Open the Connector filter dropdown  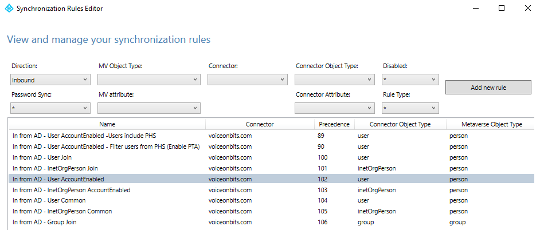point(247,80)
